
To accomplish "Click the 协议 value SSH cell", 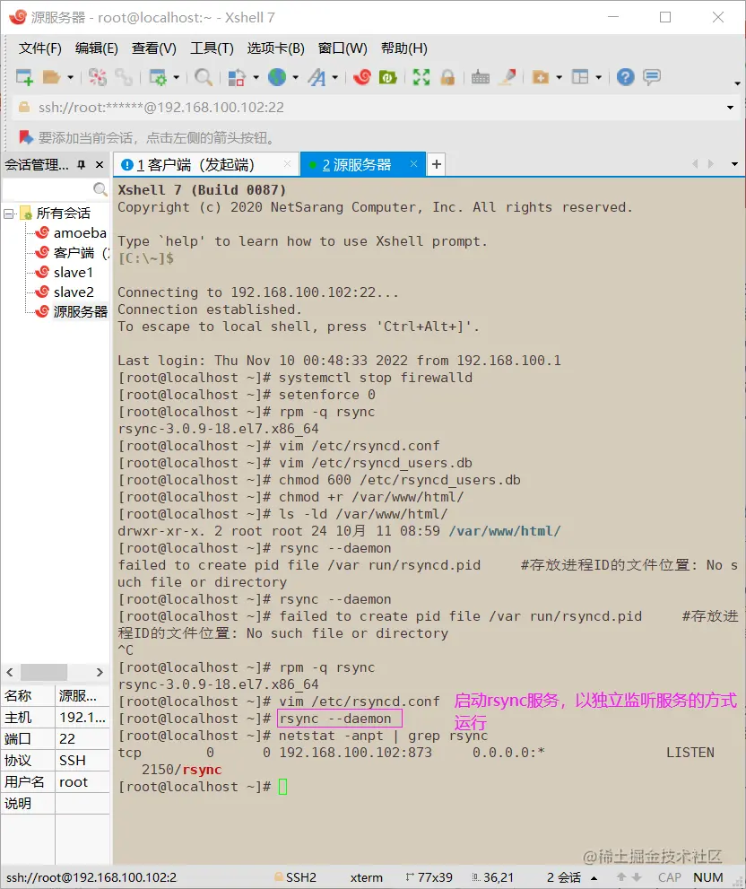I will pyautogui.click(x=82, y=761).
